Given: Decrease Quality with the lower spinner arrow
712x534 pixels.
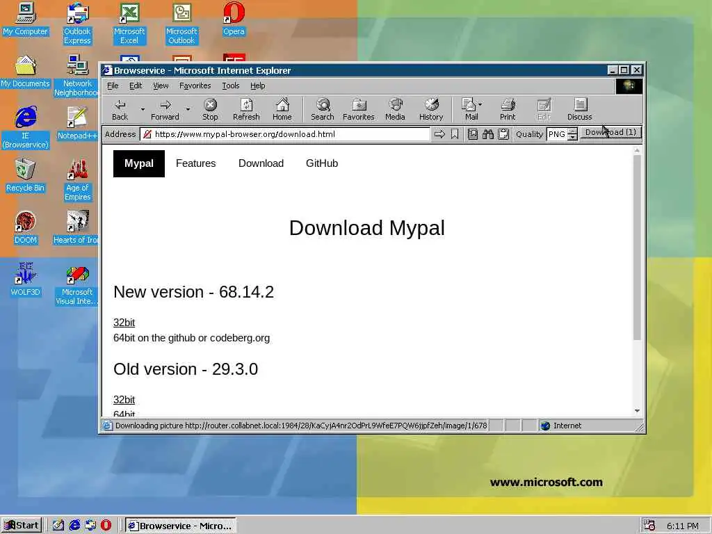Looking at the screenshot, I should (x=573, y=137).
